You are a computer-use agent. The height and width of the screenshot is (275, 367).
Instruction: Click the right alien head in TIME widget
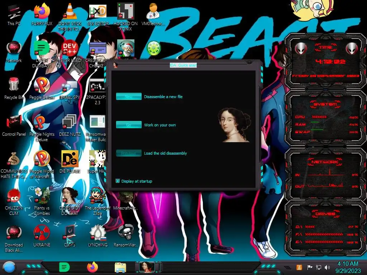(x=352, y=48)
